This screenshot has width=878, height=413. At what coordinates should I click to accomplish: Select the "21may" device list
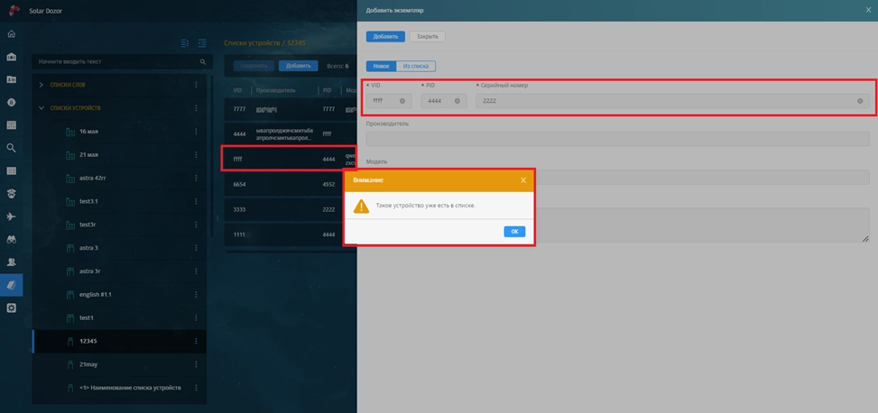pos(88,364)
